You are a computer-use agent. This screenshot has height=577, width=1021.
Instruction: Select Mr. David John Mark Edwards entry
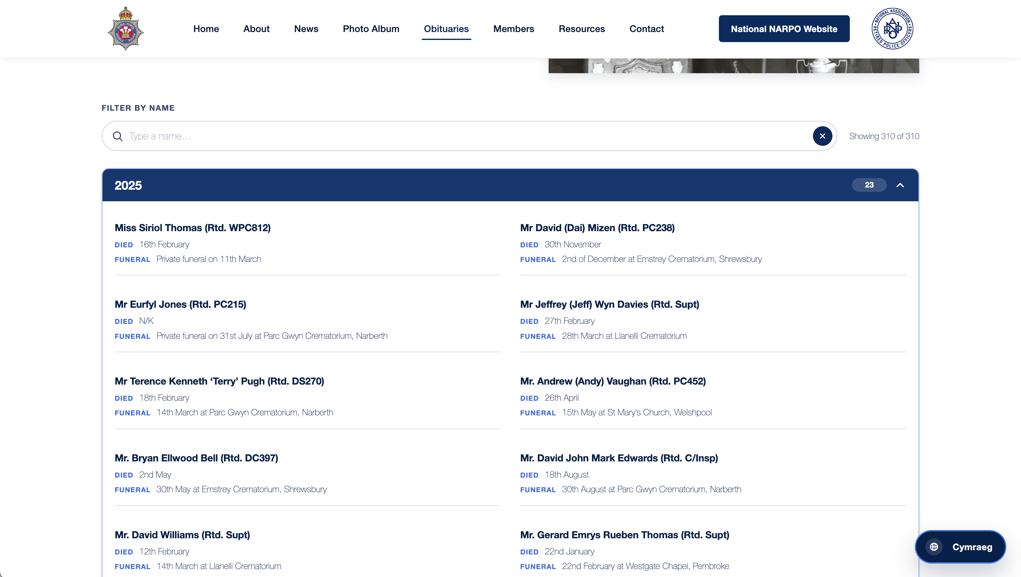pos(619,458)
